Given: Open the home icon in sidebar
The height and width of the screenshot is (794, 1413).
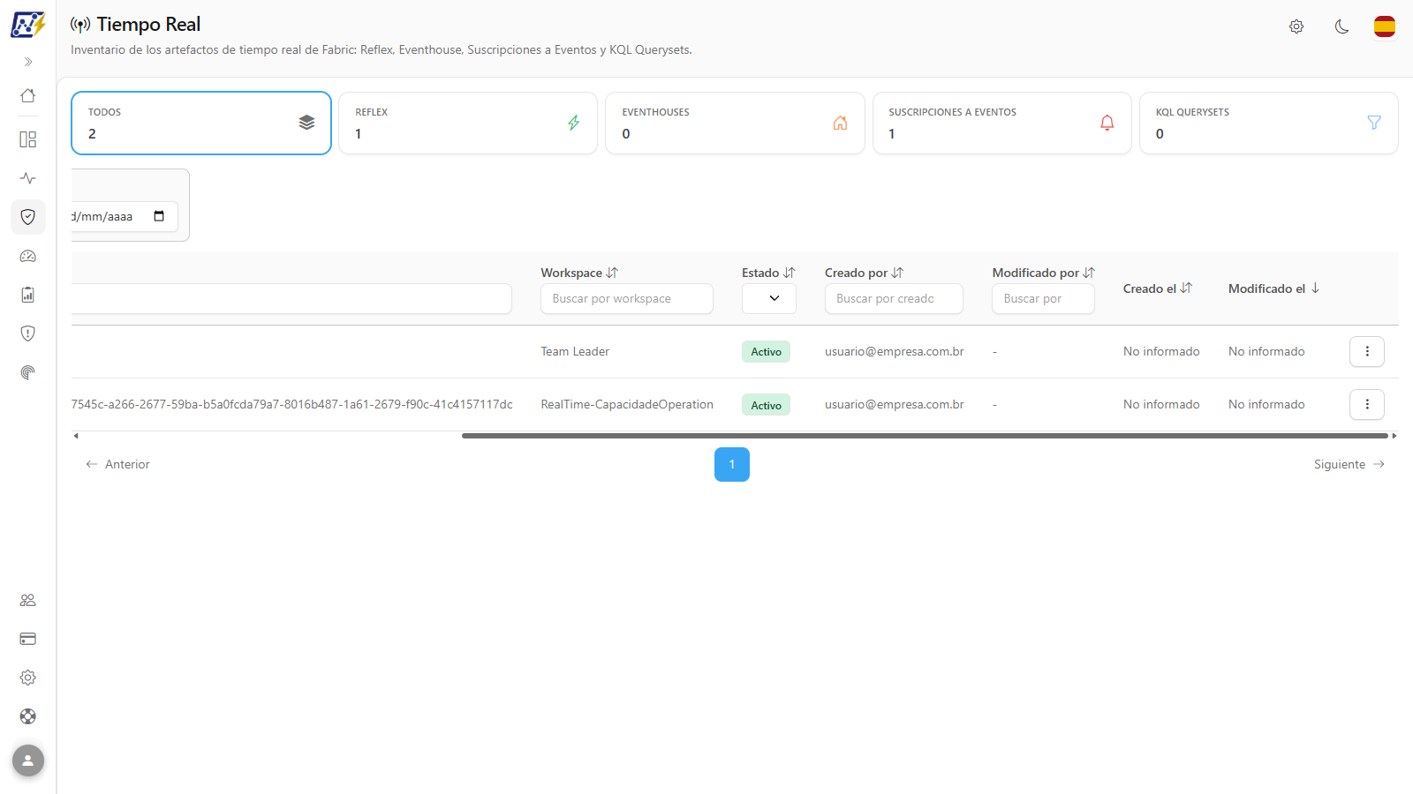Looking at the screenshot, I should tap(28, 95).
